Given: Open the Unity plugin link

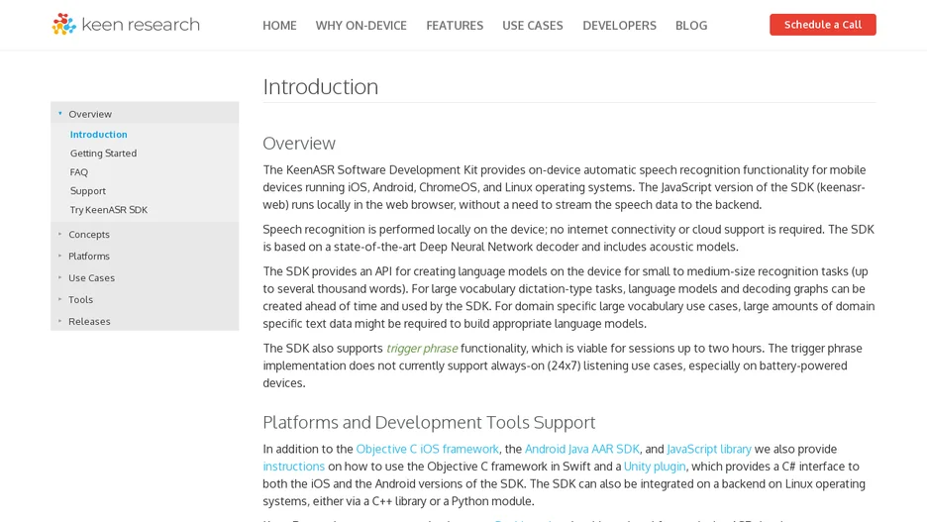Looking at the screenshot, I should point(655,467).
